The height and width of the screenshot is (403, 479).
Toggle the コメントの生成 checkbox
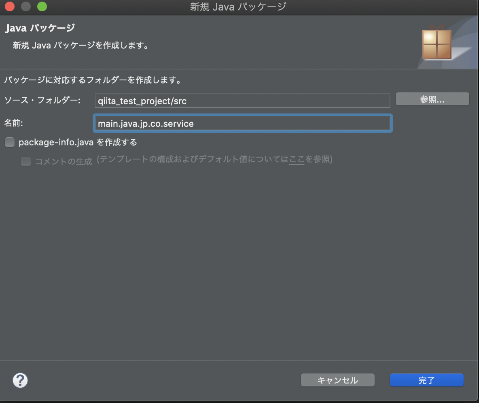tap(25, 162)
